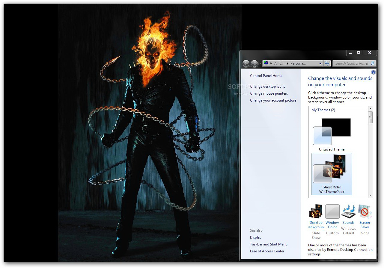Viewport: 384px width, 268px height.
Task: Click the Refresh button beside address bar
Action: 327,63
